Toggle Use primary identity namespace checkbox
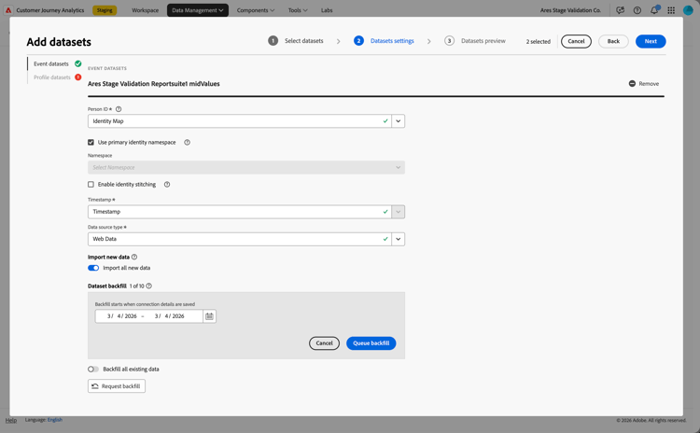 tap(91, 143)
